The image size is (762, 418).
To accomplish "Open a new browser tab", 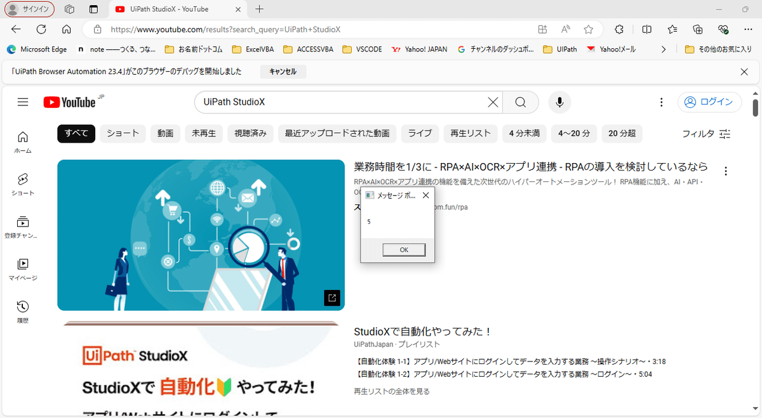I will click(x=259, y=10).
